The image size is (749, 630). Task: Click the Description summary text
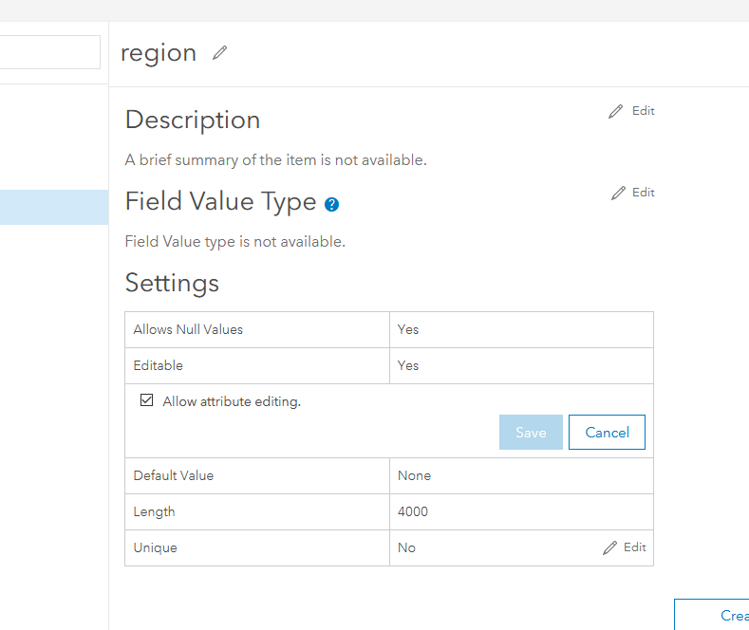tap(275, 159)
